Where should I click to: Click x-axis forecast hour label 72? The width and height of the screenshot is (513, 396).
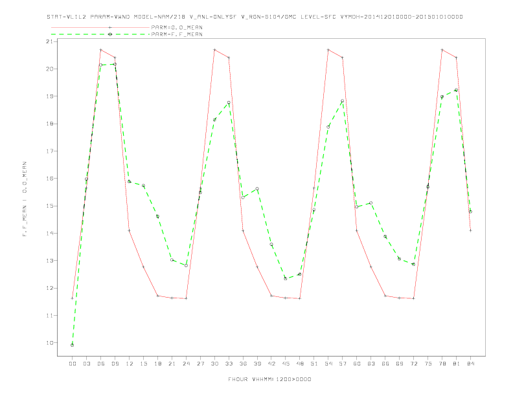click(413, 364)
